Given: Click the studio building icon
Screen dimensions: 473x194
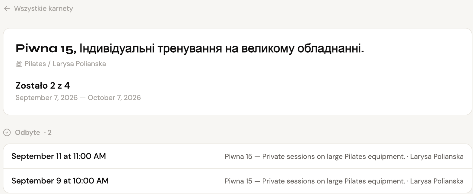Looking at the screenshot, I should tap(19, 64).
